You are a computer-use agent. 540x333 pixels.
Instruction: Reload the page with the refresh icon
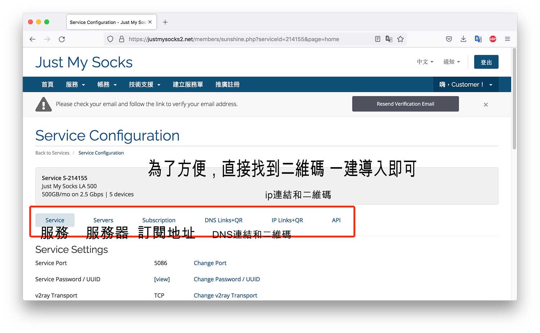pyautogui.click(x=62, y=39)
